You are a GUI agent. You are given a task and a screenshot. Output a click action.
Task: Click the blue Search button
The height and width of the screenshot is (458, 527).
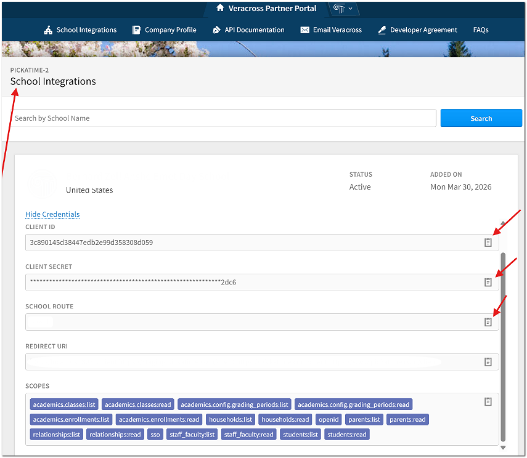pyautogui.click(x=481, y=118)
